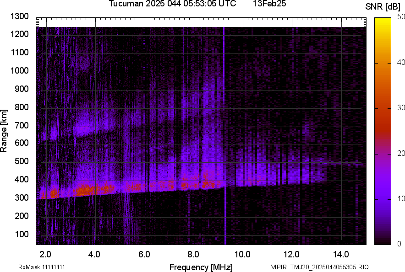Click the bright orange echo near 3.5 MHz
Screen dimensions: 405x272
83,190
